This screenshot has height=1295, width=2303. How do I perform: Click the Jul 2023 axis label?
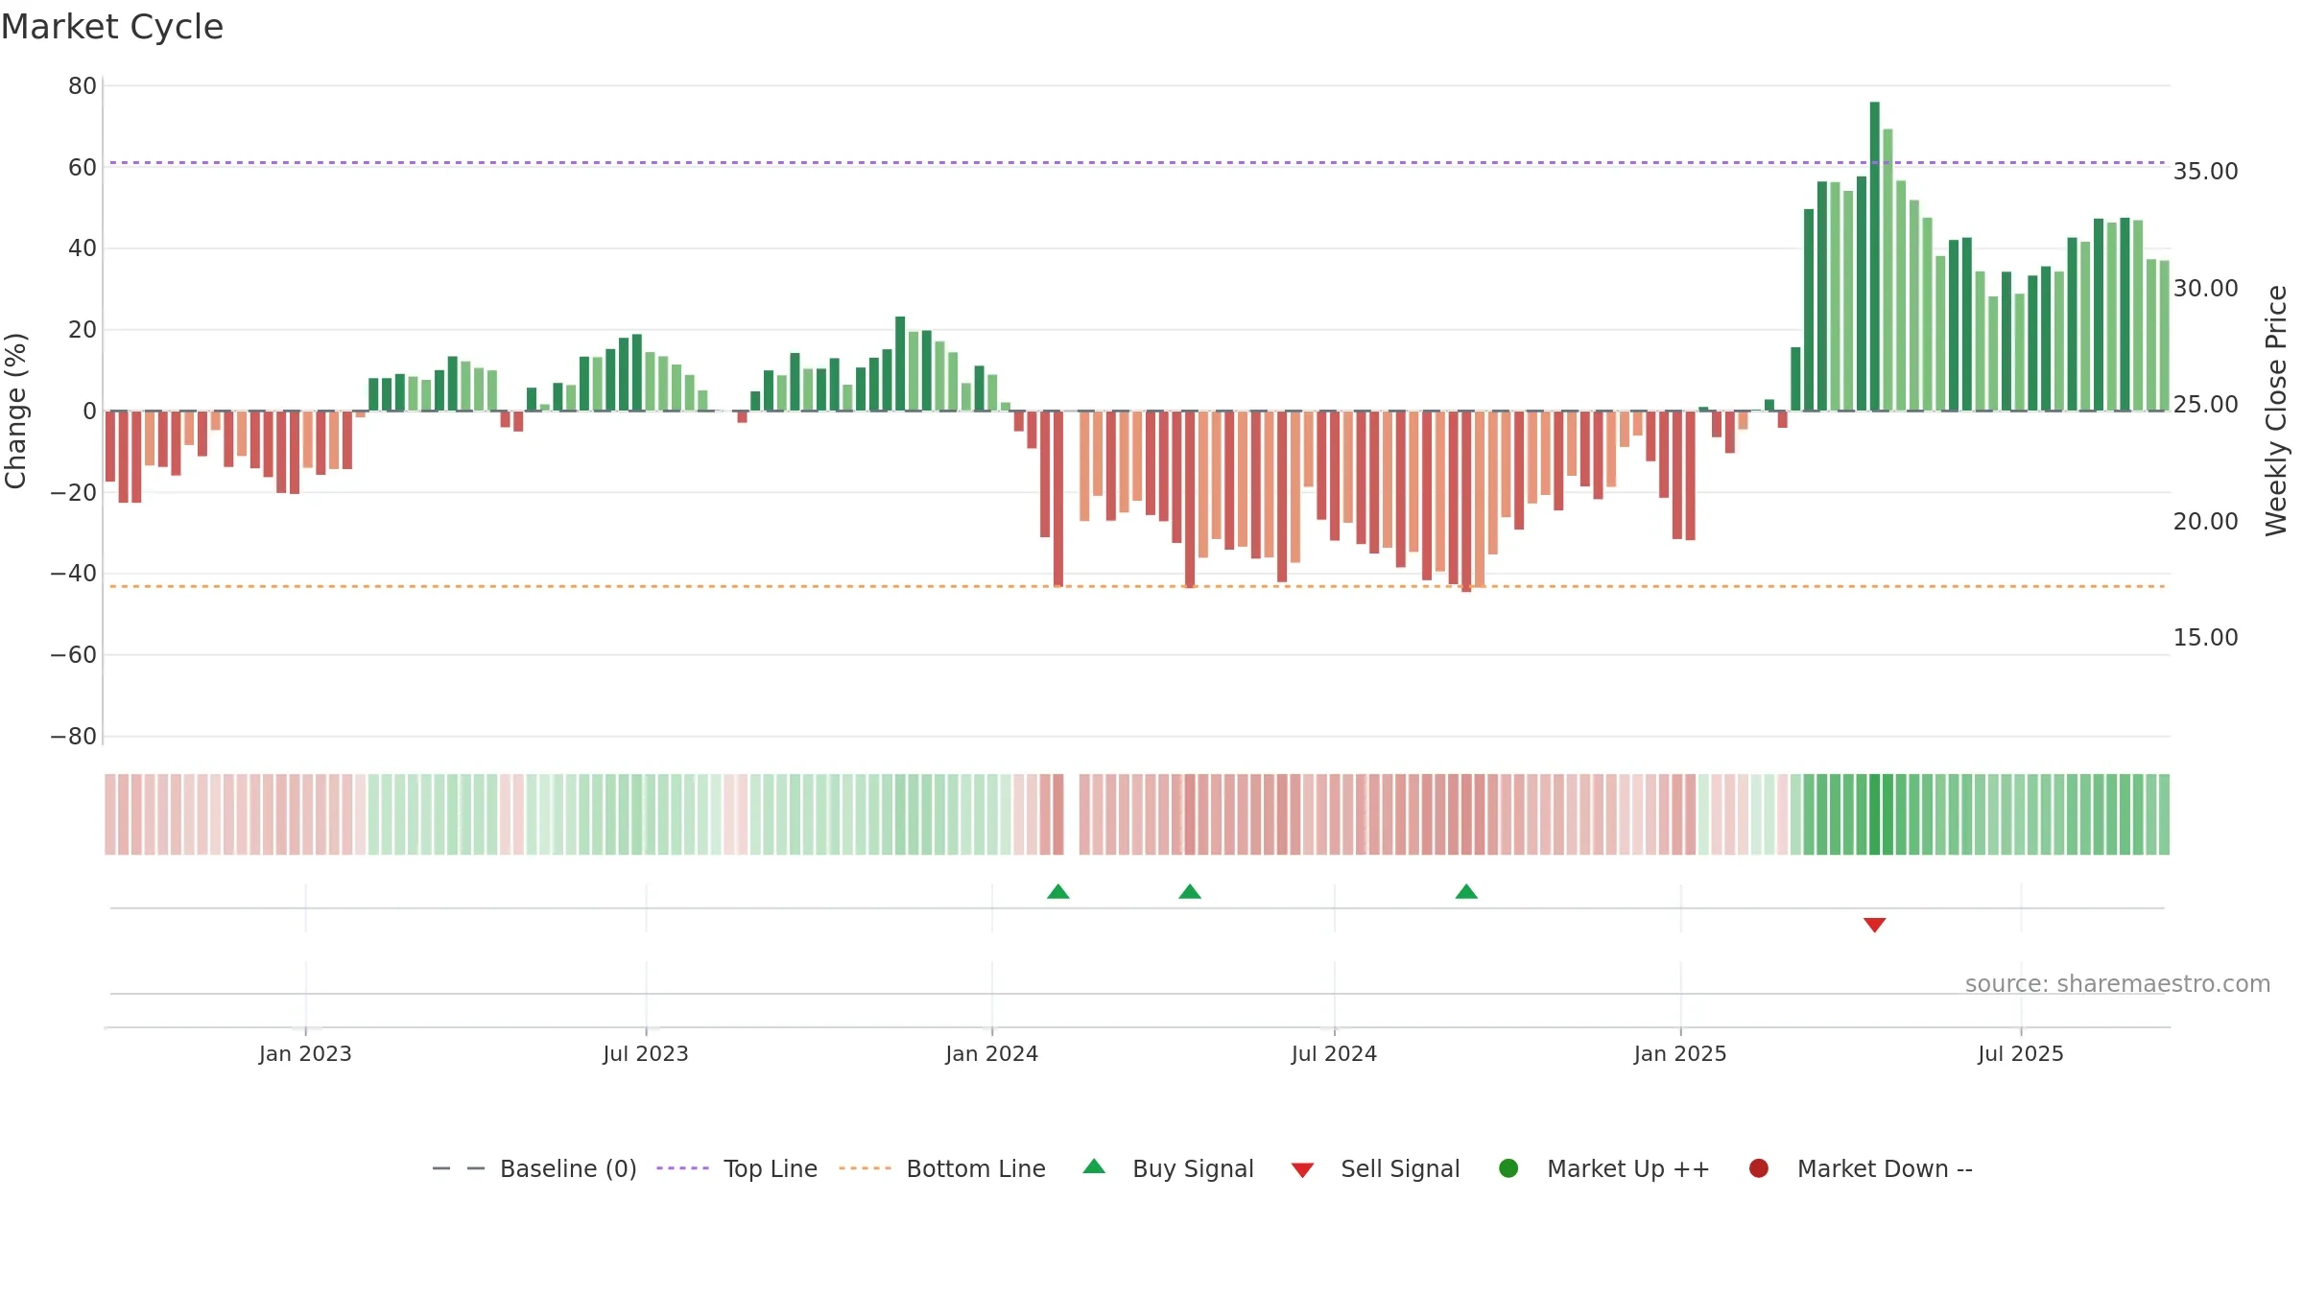[x=646, y=1053]
